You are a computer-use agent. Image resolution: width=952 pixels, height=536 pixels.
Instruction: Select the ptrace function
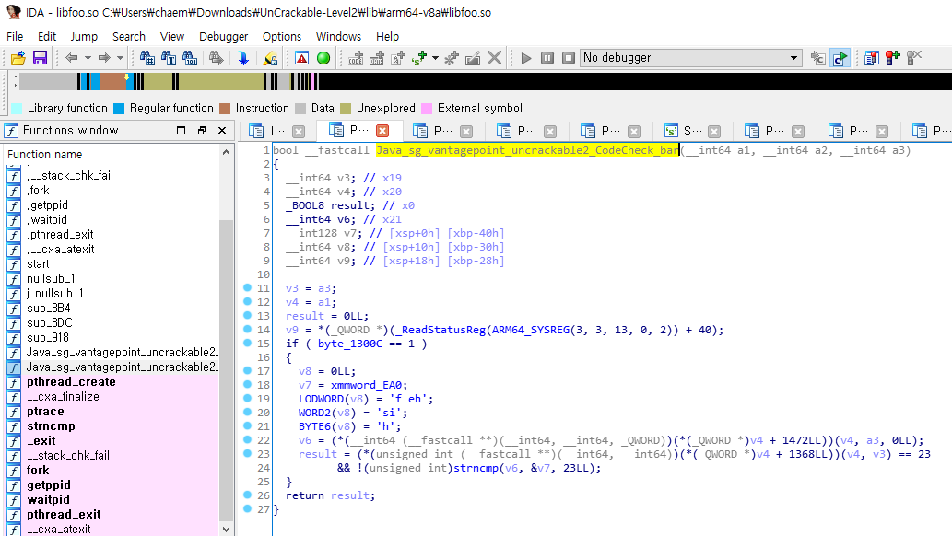(x=112, y=412)
